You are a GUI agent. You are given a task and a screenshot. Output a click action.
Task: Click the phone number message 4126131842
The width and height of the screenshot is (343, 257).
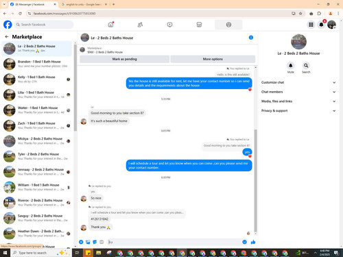click(x=99, y=219)
